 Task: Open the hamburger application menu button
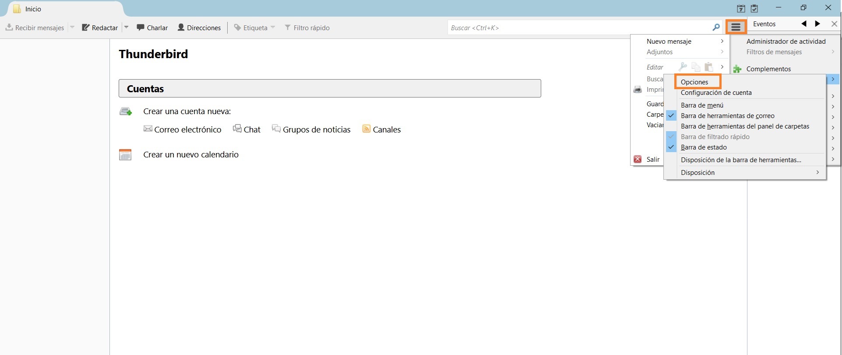736,27
